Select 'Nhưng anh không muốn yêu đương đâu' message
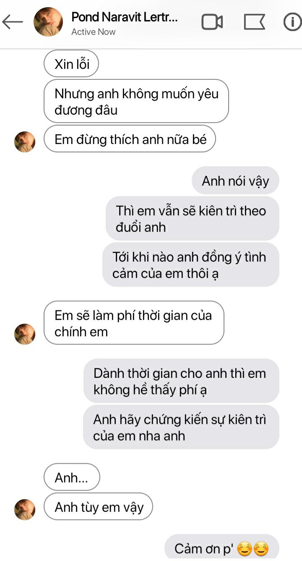The image size is (302, 561). click(136, 101)
